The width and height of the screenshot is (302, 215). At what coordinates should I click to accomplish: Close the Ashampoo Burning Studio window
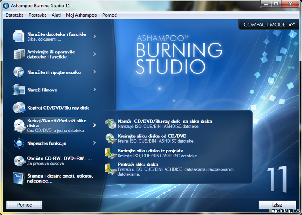click(x=290, y=4)
